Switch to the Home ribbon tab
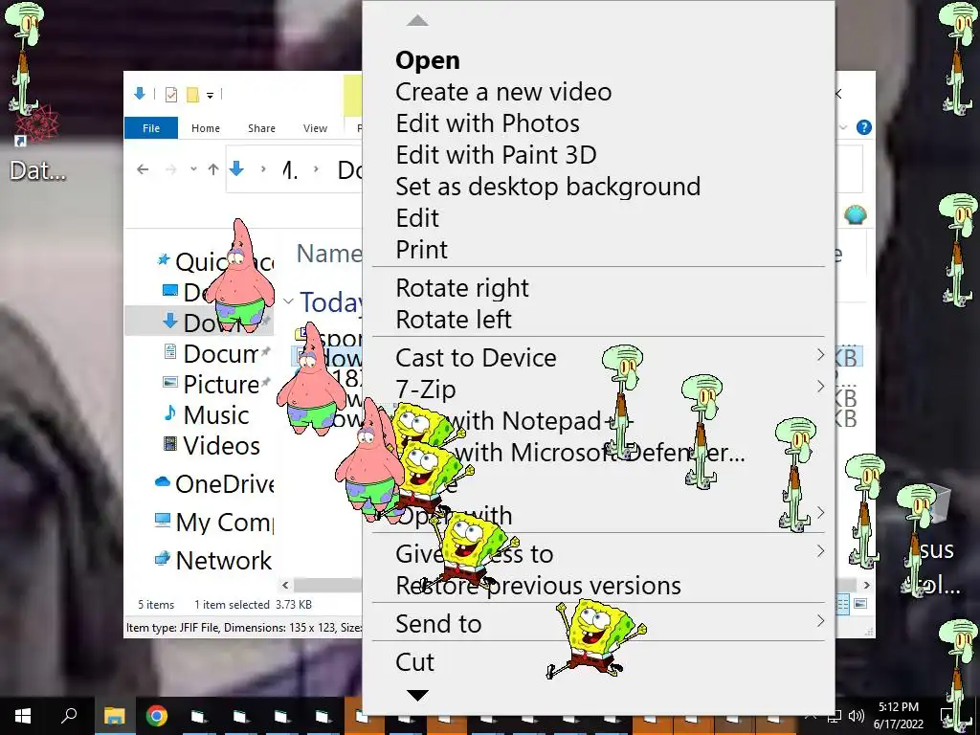980x735 pixels. [206, 128]
